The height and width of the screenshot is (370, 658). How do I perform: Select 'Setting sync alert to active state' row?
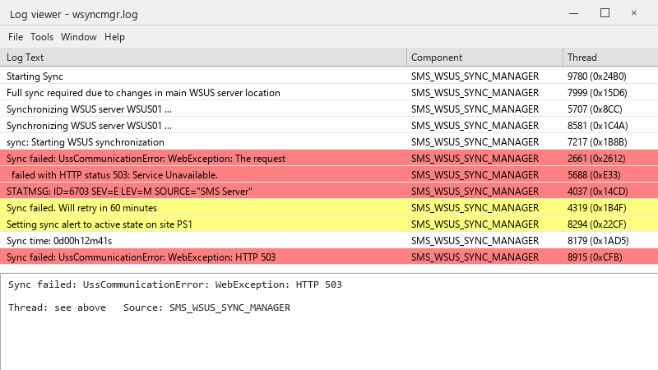click(329, 224)
